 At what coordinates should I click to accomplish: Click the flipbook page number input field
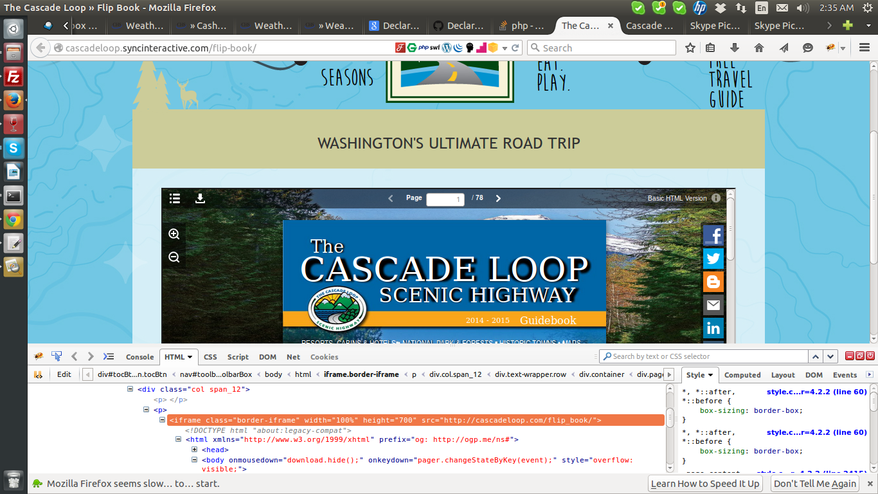click(445, 199)
